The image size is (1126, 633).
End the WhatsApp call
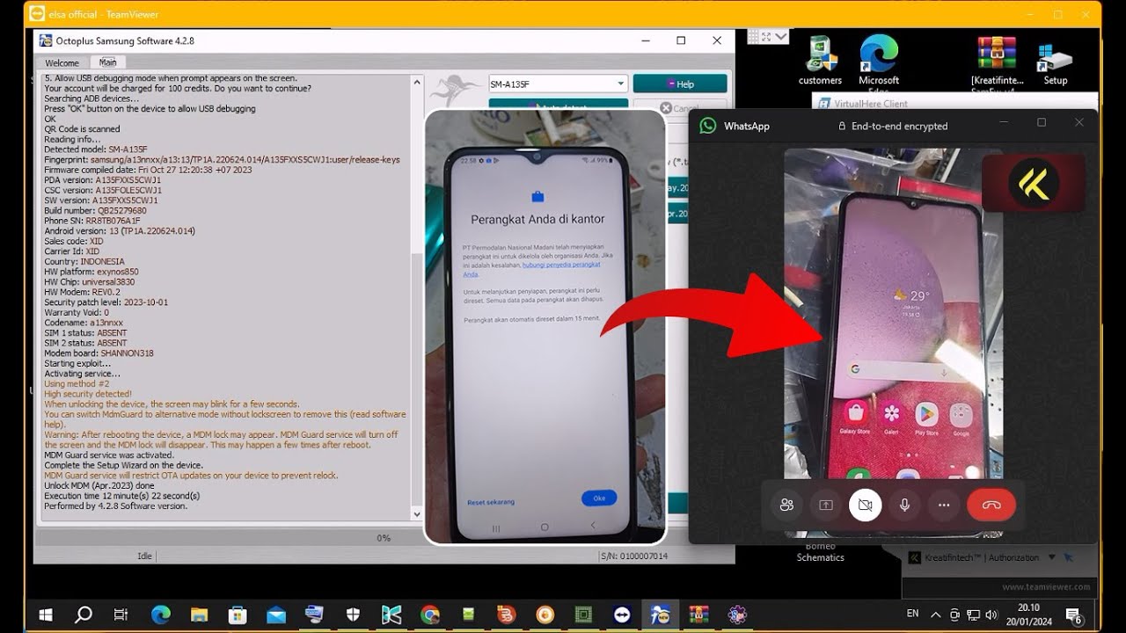(991, 505)
